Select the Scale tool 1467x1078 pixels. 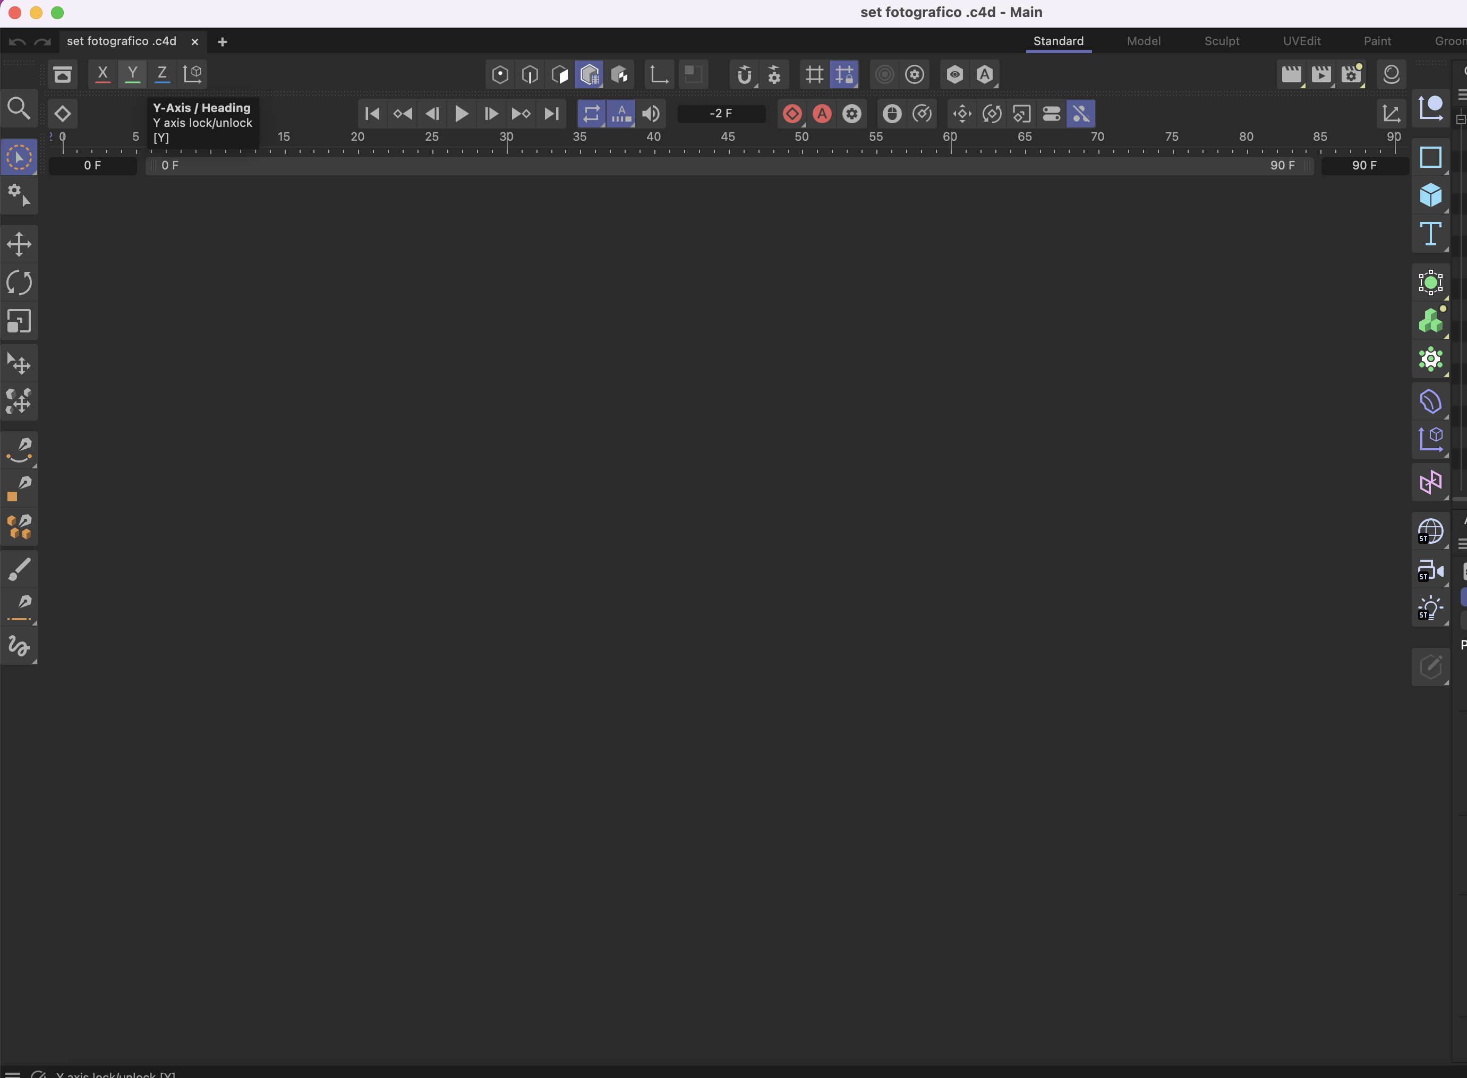click(19, 321)
